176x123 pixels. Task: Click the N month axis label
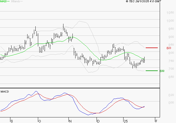[70, 121]
